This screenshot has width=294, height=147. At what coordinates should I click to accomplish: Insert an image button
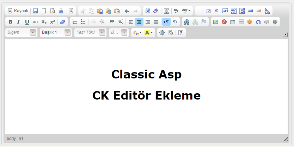[x=259, y=11]
